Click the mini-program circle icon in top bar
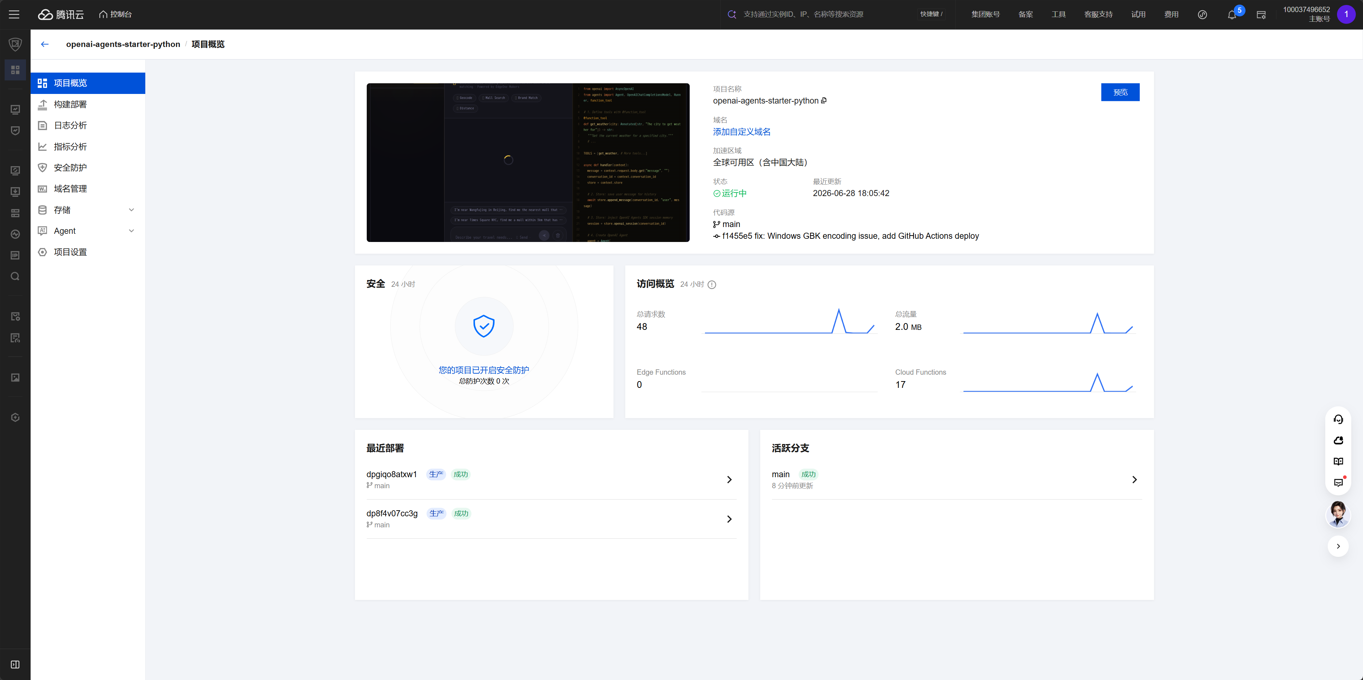The image size is (1363, 680). click(1202, 15)
